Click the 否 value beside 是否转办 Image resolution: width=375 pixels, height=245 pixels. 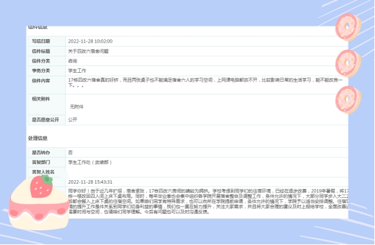tap(70, 153)
